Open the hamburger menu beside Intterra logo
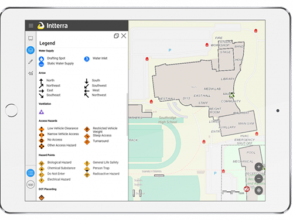Image resolution: width=293 pixels, height=220 pixels. pyautogui.click(x=31, y=26)
